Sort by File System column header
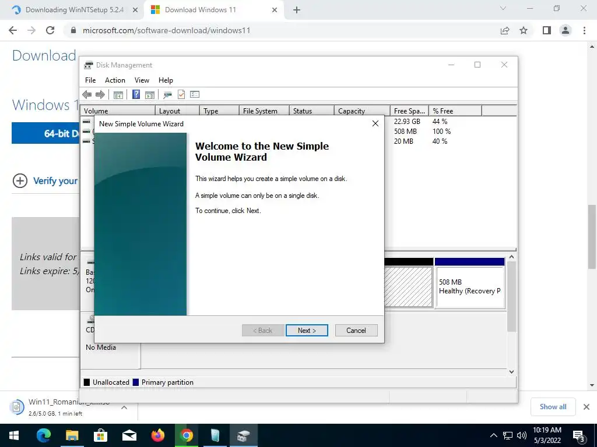The image size is (597, 447). [x=264, y=111]
